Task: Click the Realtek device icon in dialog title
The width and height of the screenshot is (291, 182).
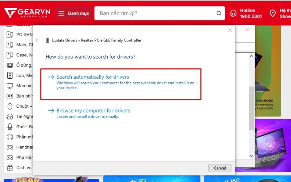Action: coord(47,40)
